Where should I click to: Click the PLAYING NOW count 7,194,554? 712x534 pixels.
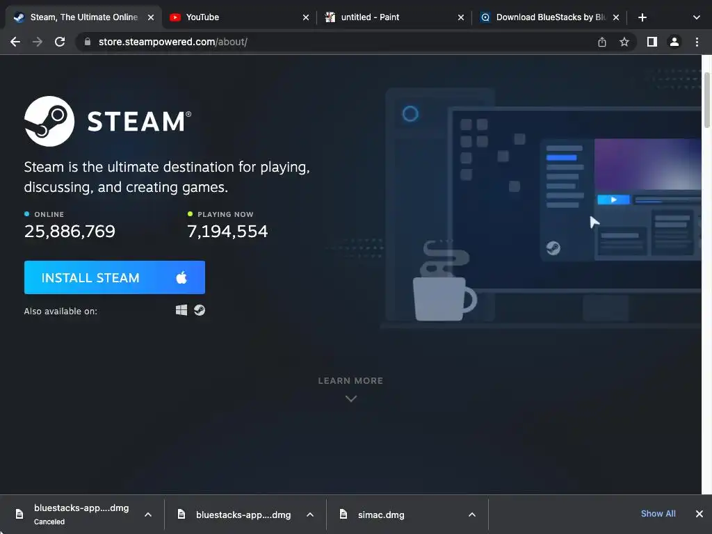pos(227,231)
